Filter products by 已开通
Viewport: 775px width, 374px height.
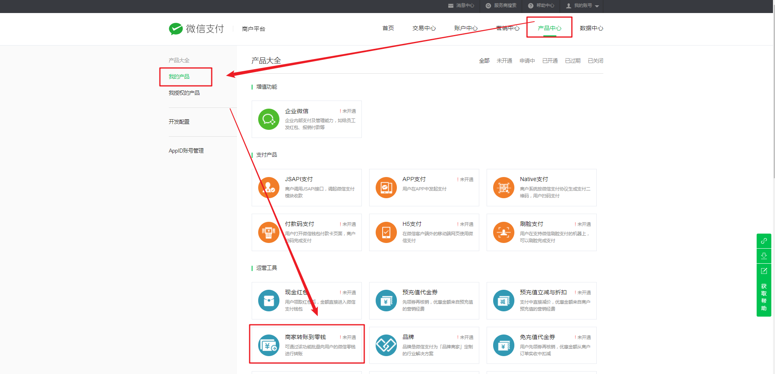[x=550, y=61]
